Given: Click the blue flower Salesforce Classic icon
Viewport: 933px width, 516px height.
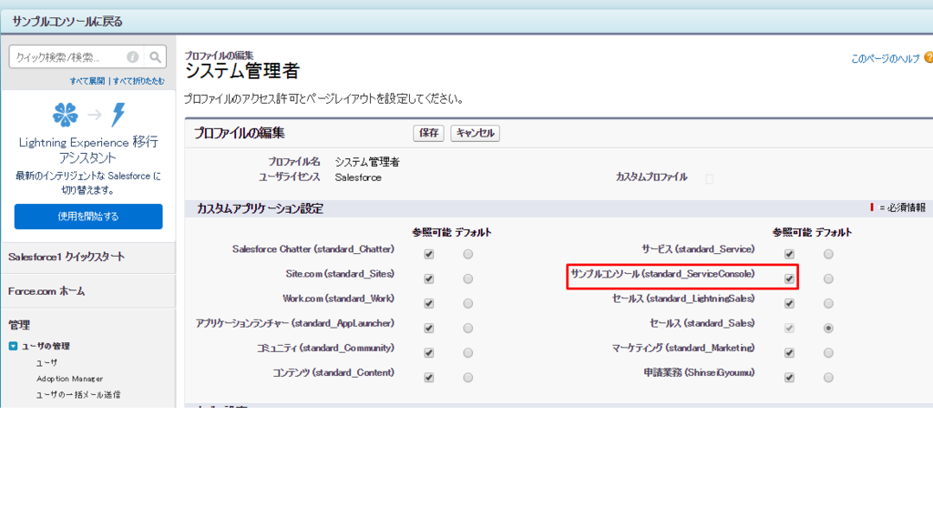Looking at the screenshot, I should coord(66,114).
